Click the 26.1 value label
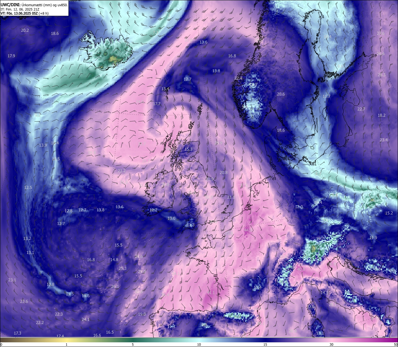This screenshot has width=398, height=347. (115, 286)
